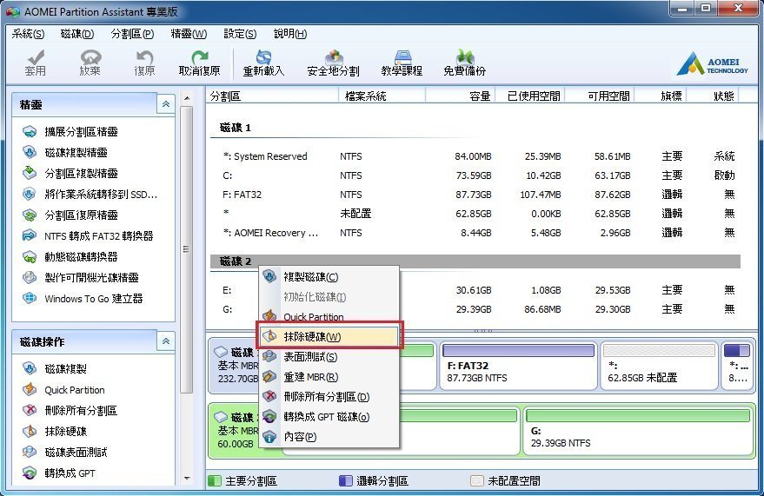Image resolution: width=764 pixels, height=496 pixels.
Task: Choose 內容(P) in the context menu
Action: (x=329, y=437)
